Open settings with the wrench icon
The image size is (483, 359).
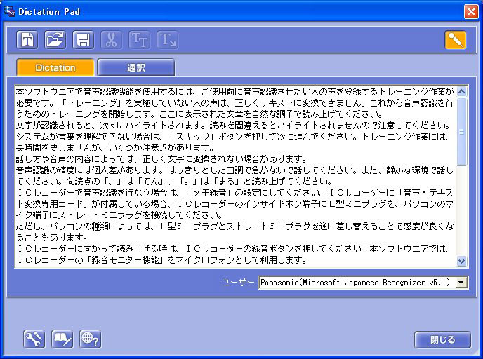pyautogui.click(x=34, y=339)
